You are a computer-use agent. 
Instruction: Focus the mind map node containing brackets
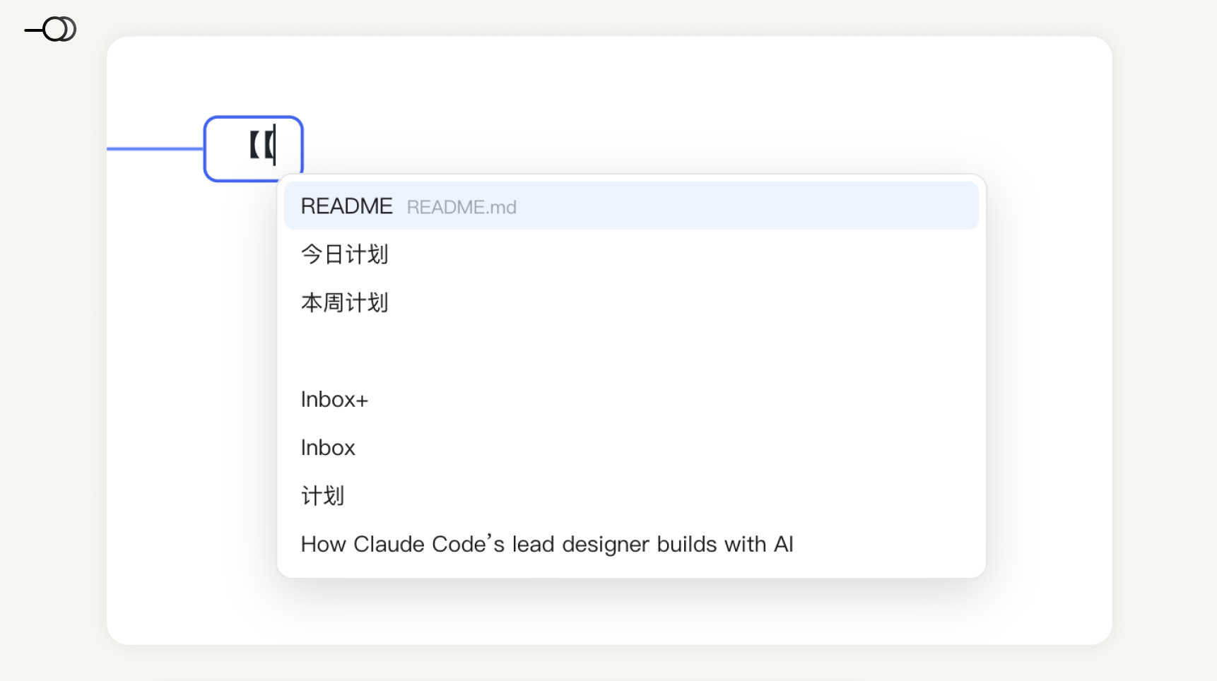(x=254, y=149)
